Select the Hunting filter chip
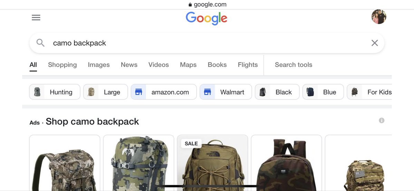The image size is (414, 191). tap(55, 92)
